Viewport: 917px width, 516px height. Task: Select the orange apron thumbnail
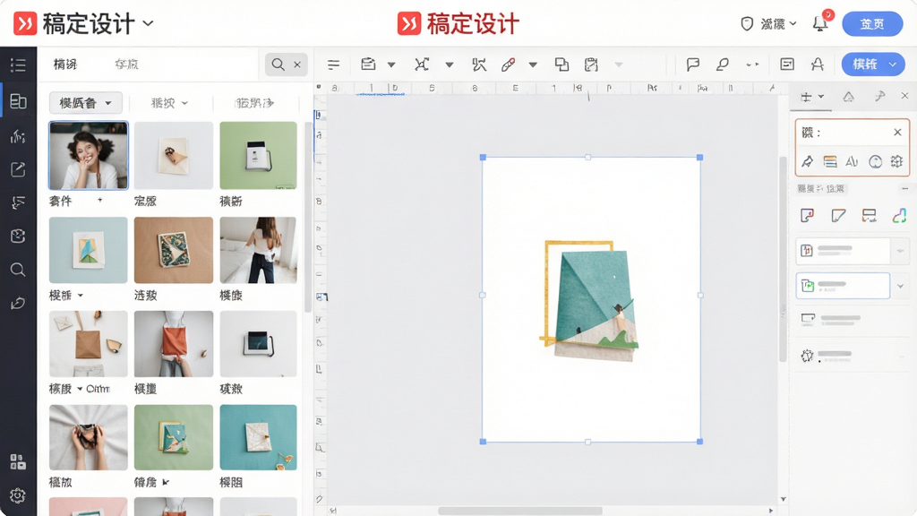(174, 344)
